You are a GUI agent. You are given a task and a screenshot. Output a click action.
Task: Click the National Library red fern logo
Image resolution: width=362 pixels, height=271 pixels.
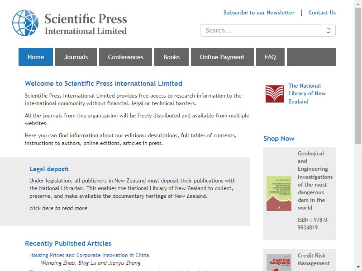coord(275,94)
